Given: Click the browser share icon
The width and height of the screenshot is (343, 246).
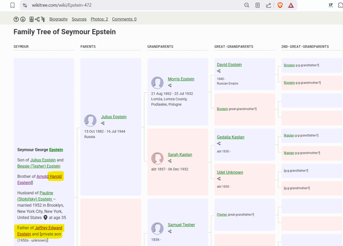Looking at the screenshot, I should point(269,5).
